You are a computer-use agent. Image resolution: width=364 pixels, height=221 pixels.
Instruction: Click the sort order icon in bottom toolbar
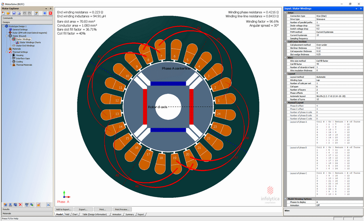(x=48, y=205)
